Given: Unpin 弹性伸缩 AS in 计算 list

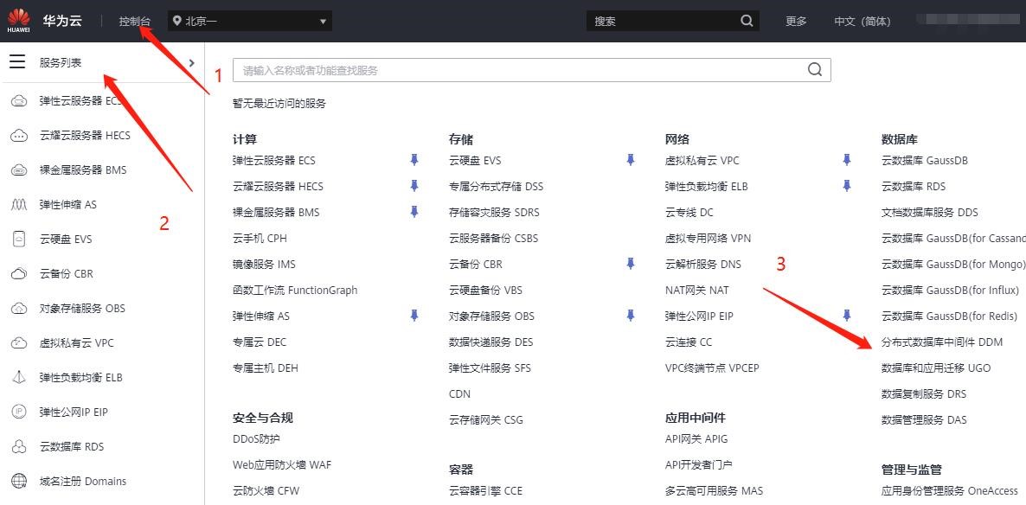Looking at the screenshot, I should [414, 316].
